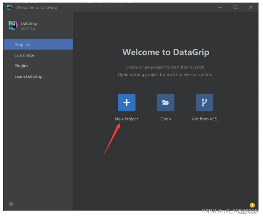
Task: Click the Open label
Action: click(x=166, y=119)
